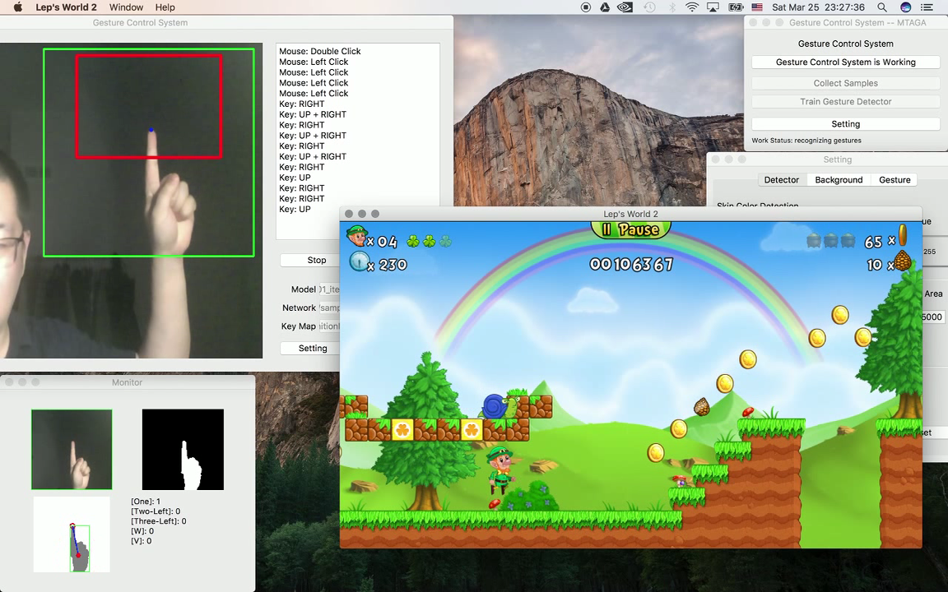Image resolution: width=948 pixels, height=592 pixels.
Task: Check the battery status icon
Action: click(736, 7)
